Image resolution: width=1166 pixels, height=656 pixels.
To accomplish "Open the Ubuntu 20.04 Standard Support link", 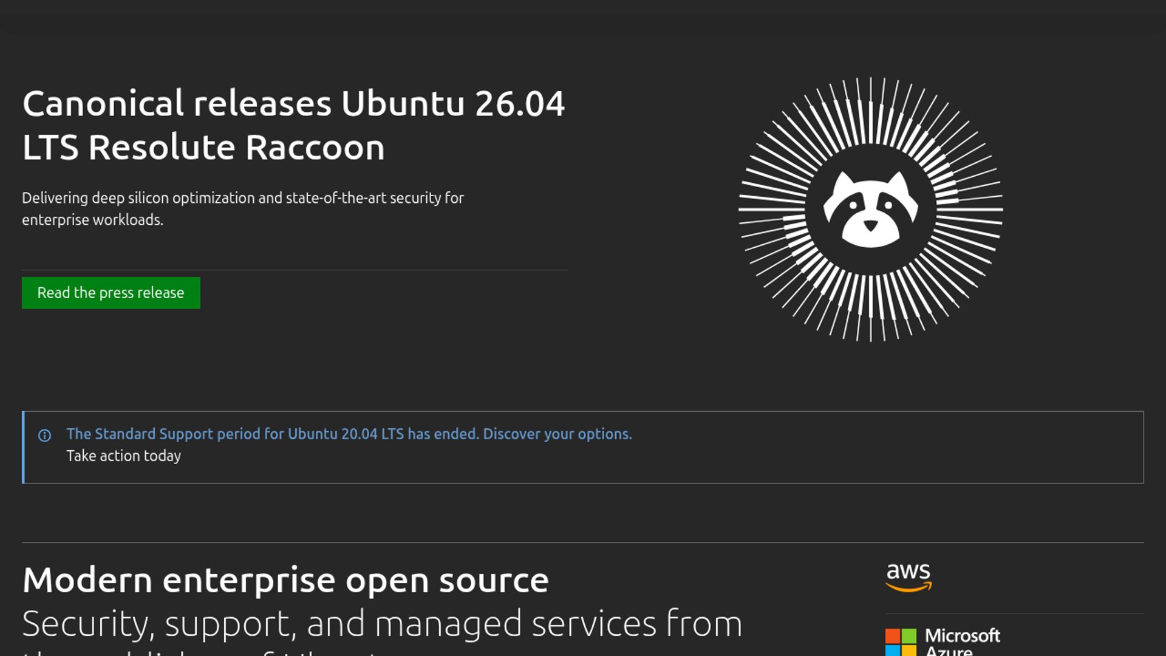I will pos(272,434).
